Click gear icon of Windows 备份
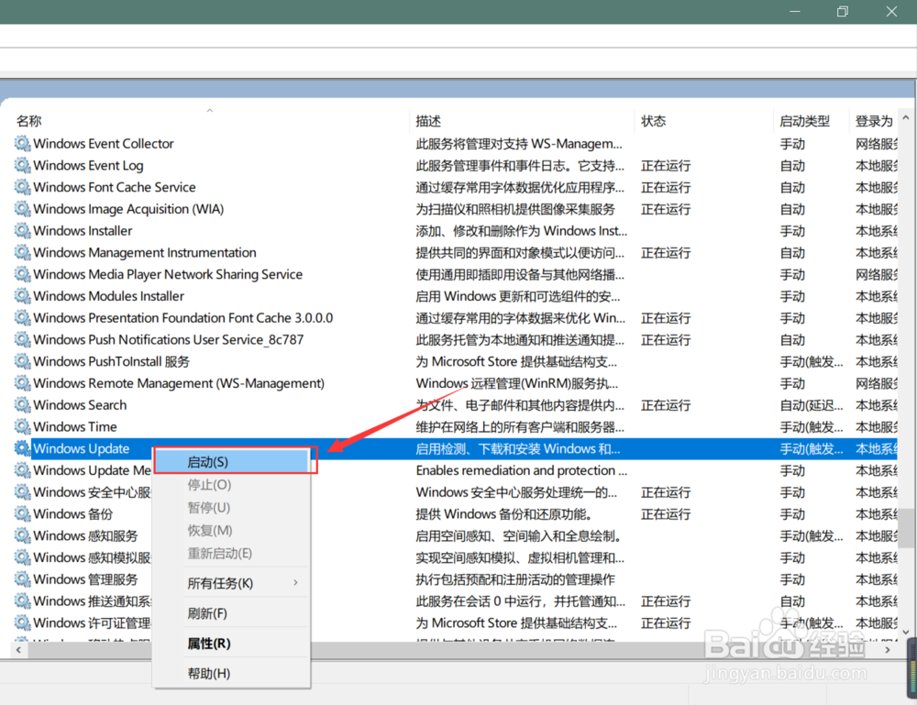This screenshot has height=705, width=917. point(22,513)
